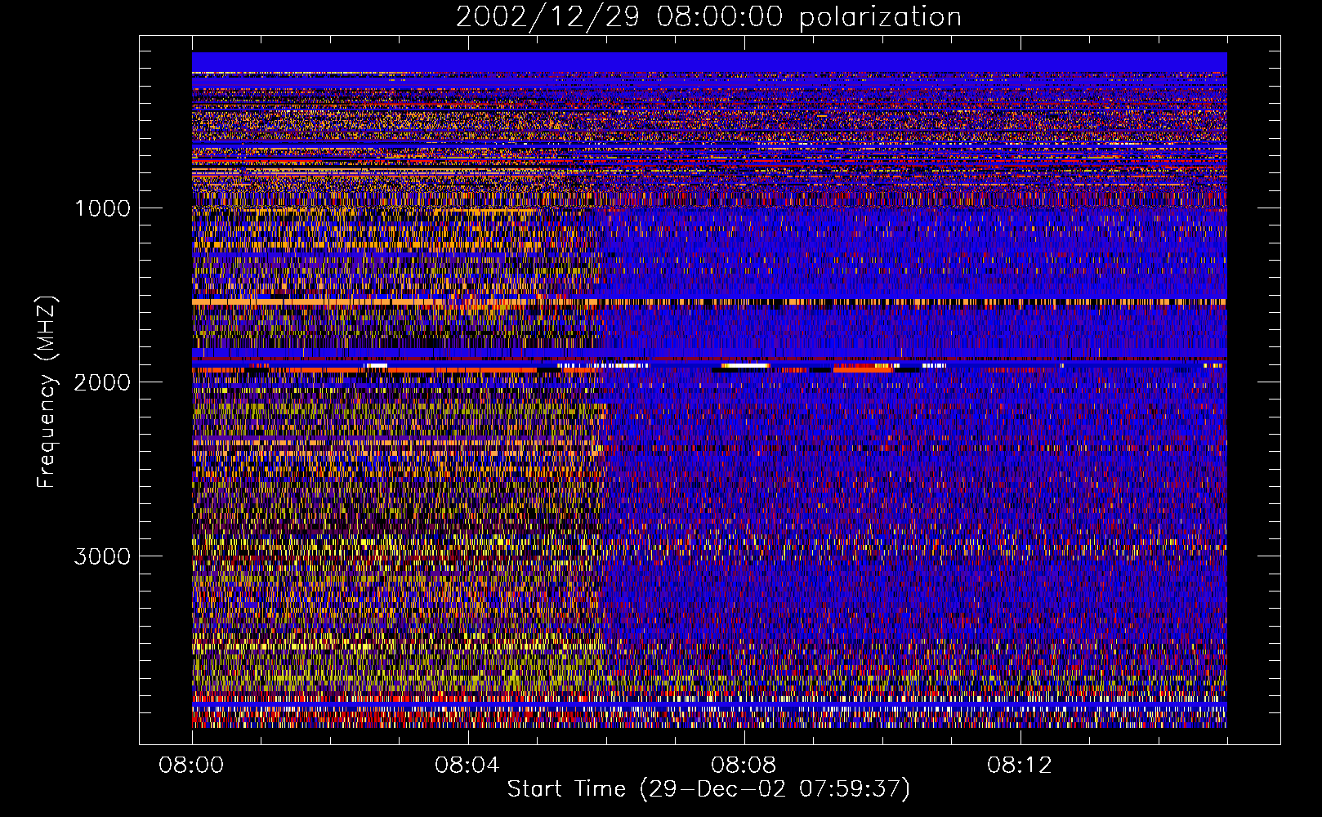Click the 2000 frequency tick label
This screenshot has height=817, width=1322.
[x=102, y=382]
